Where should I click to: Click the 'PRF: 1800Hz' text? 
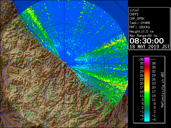click(x=140, y=27)
